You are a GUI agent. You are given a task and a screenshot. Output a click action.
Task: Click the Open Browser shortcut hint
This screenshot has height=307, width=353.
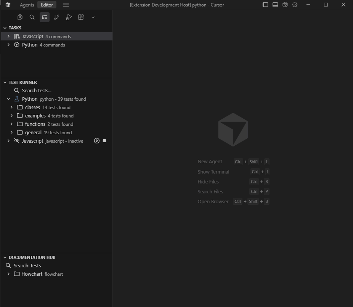[233, 201]
